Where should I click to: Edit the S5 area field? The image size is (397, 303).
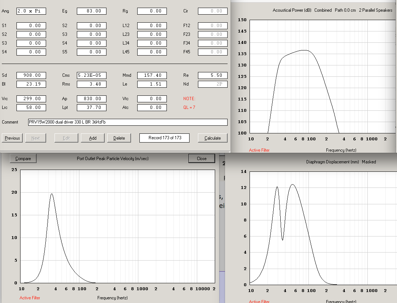(91, 52)
